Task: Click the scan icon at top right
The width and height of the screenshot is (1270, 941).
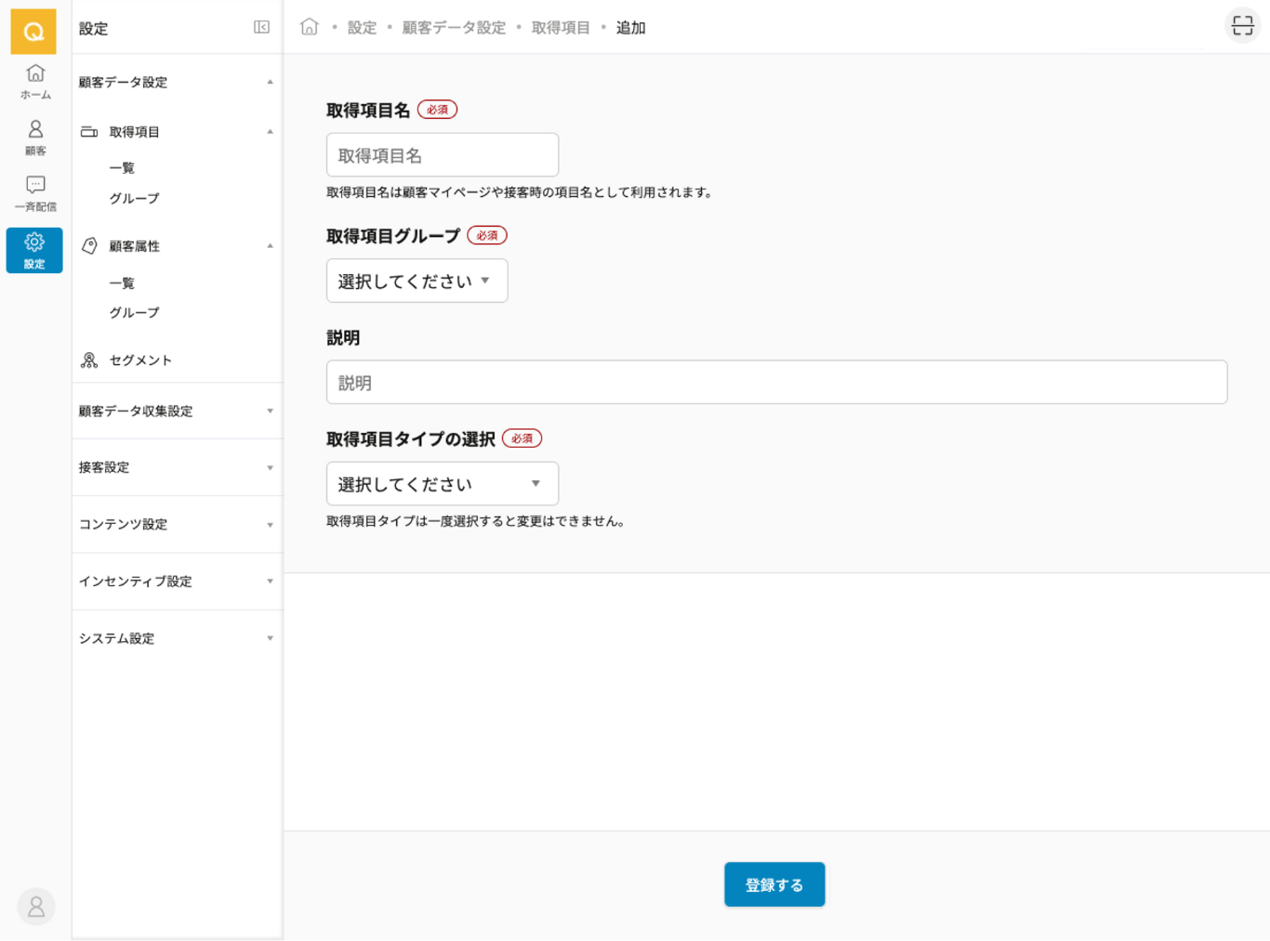Action: coord(1242,26)
